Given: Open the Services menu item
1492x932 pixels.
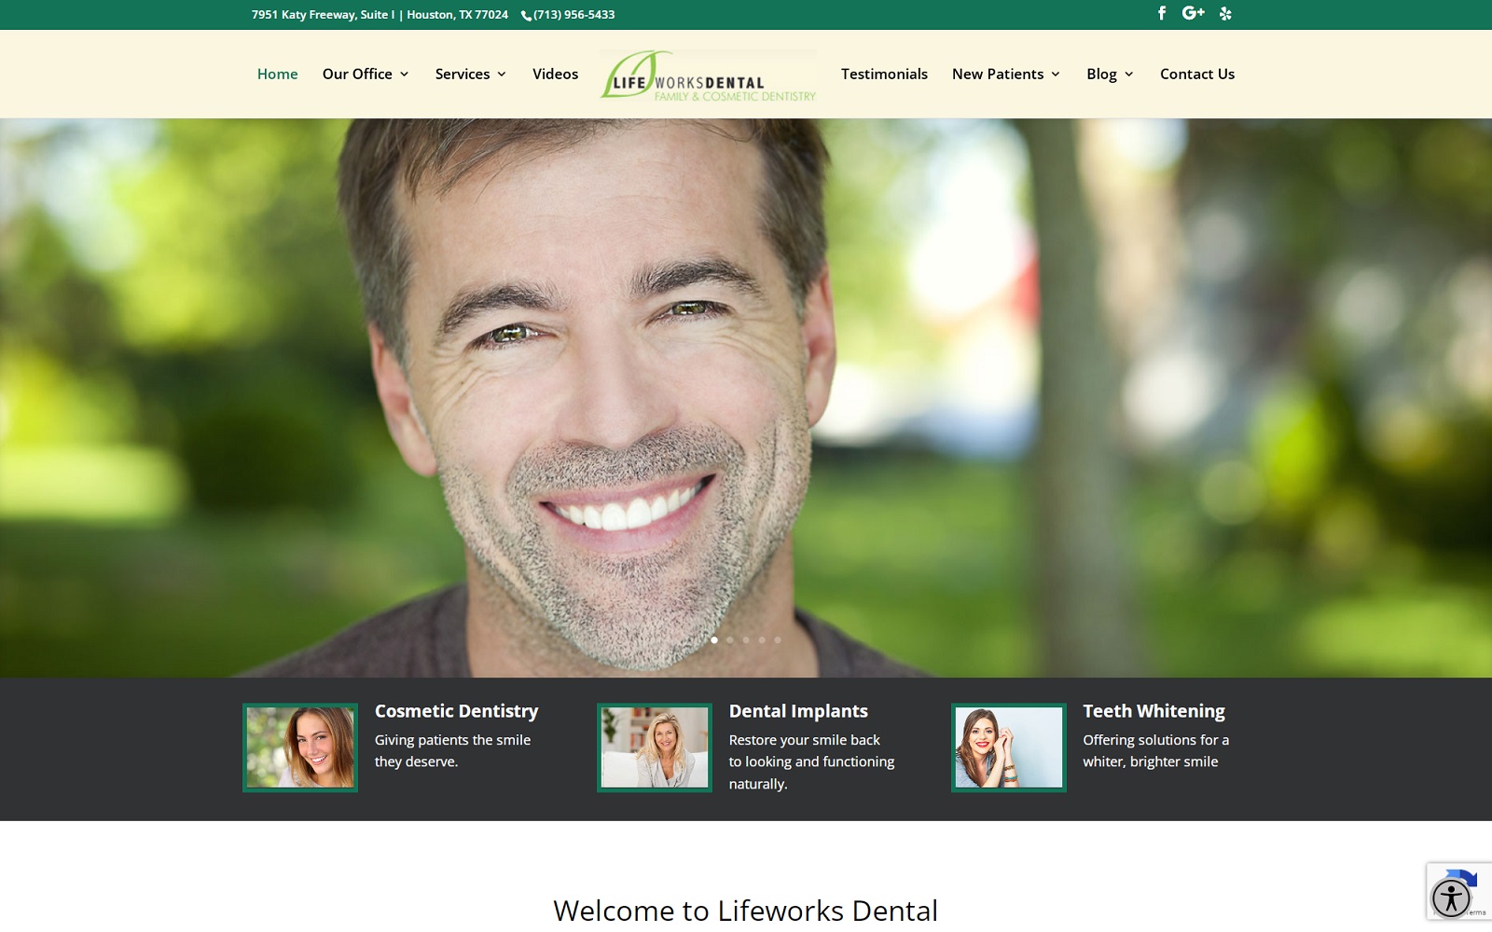Looking at the screenshot, I should pos(463,74).
